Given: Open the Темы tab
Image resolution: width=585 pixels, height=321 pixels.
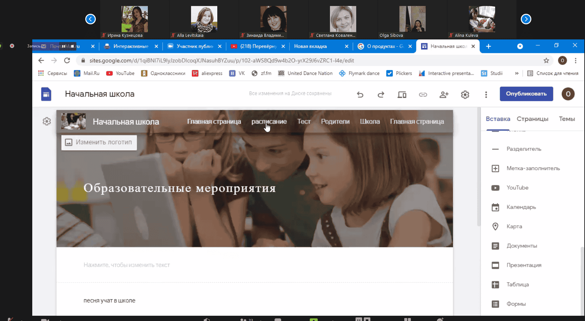Looking at the screenshot, I should pyautogui.click(x=567, y=119).
